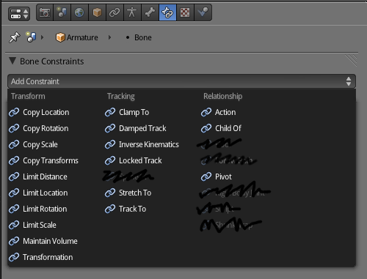Screen dimensions: 367x279
Task: Collapse the Bone Constraints panel
Action: [12, 61]
